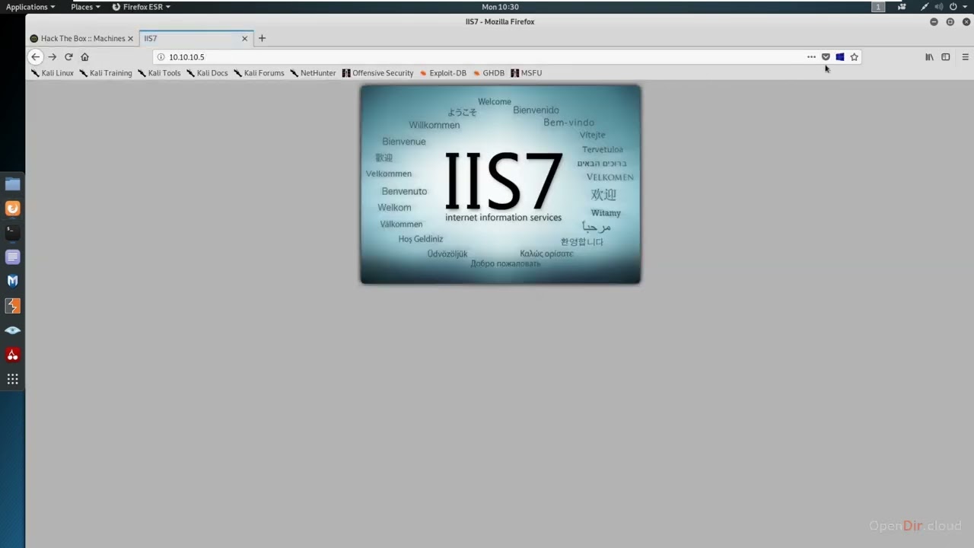This screenshot has width=974, height=548.
Task: Select workspace 1 indicator
Action: (878, 7)
